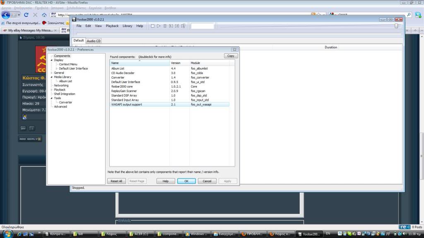Image resolution: width=424 pixels, height=238 pixels.
Task: Click the Reset All button
Action: coord(116,181)
